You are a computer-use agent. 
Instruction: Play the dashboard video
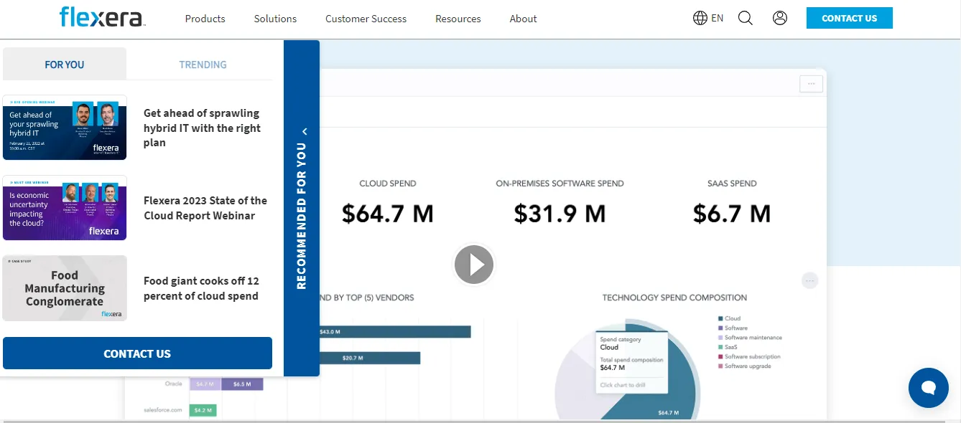pos(474,265)
